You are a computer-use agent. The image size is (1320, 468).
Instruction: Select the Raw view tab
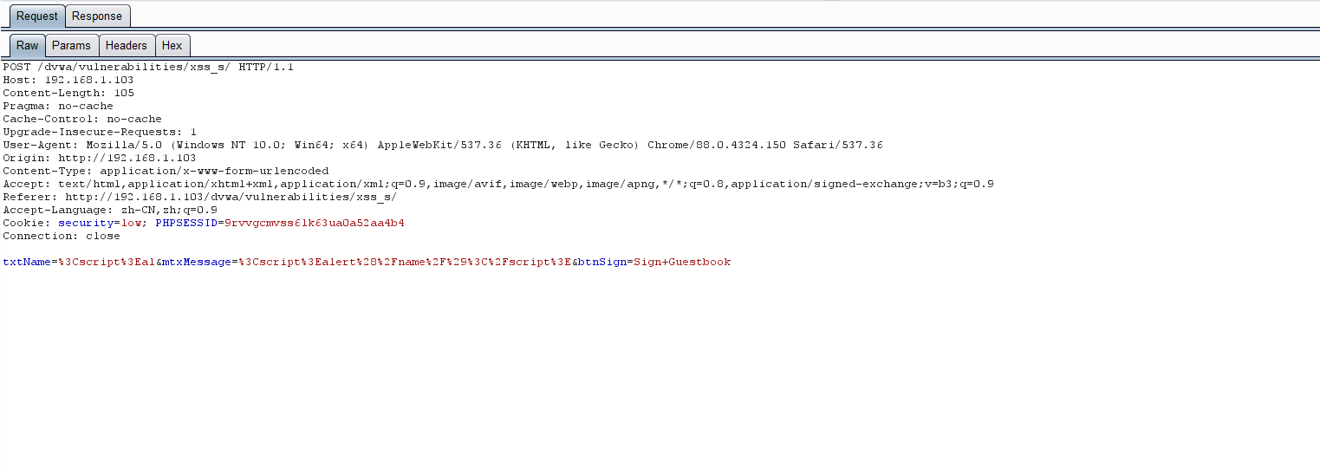27,45
